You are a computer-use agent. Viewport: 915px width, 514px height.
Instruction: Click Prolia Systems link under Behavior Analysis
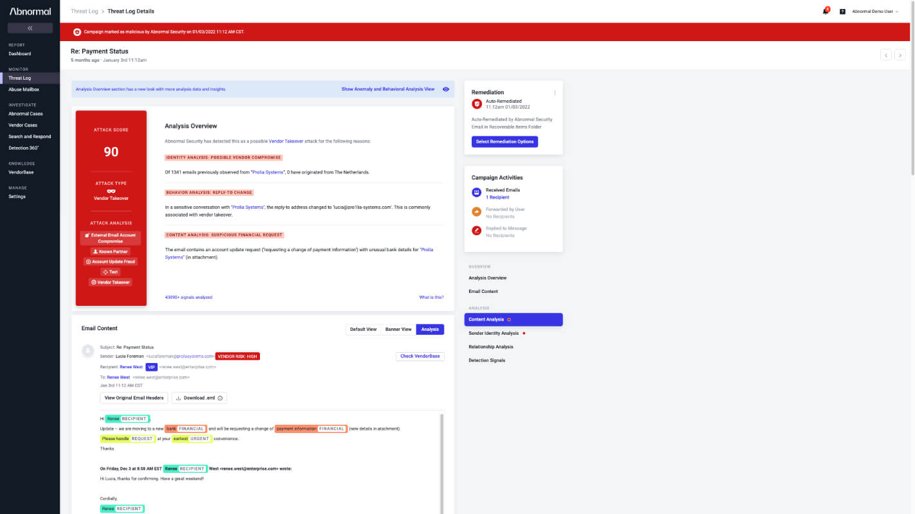point(248,207)
